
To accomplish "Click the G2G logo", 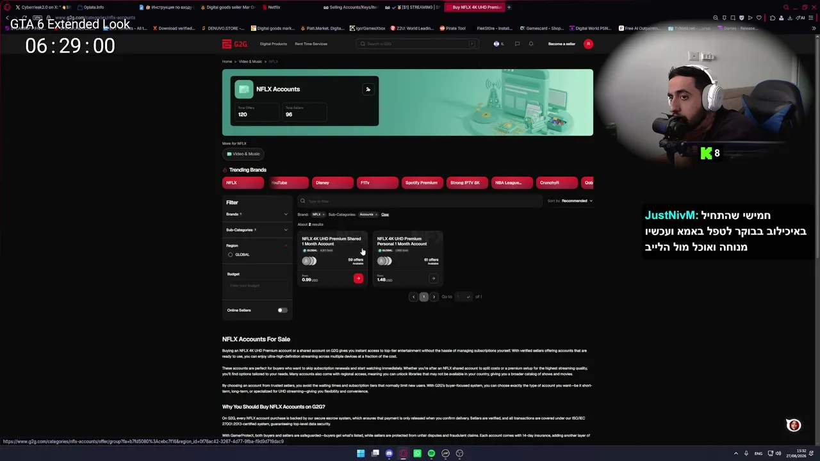I will click(x=234, y=44).
